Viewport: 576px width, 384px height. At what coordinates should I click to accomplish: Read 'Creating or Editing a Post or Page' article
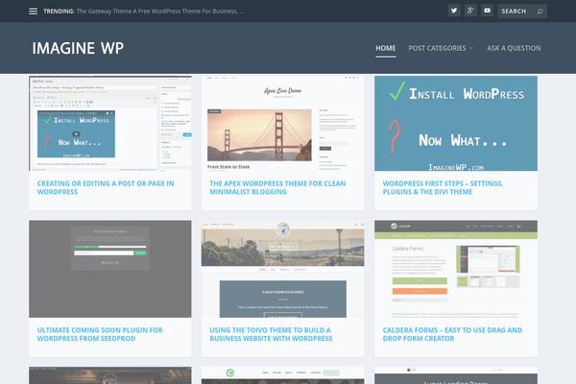click(x=106, y=188)
